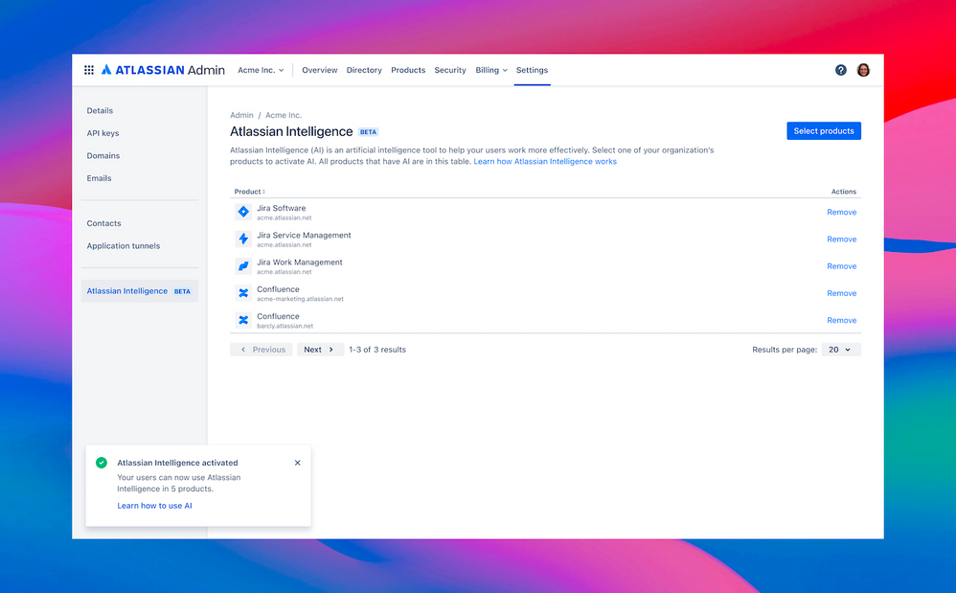Viewport: 956px width, 593px height.
Task: Click the Jira Service Management name
Action: click(x=304, y=236)
